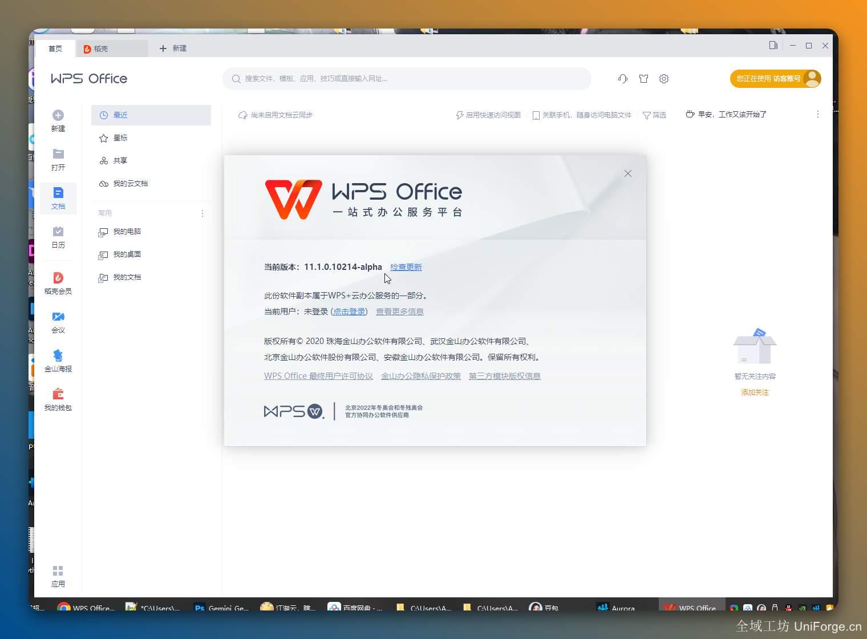Image resolution: width=867 pixels, height=639 pixels.
Task: Switch to the 稻壳 tab
Action: pyautogui.click(x=112, y=48)
